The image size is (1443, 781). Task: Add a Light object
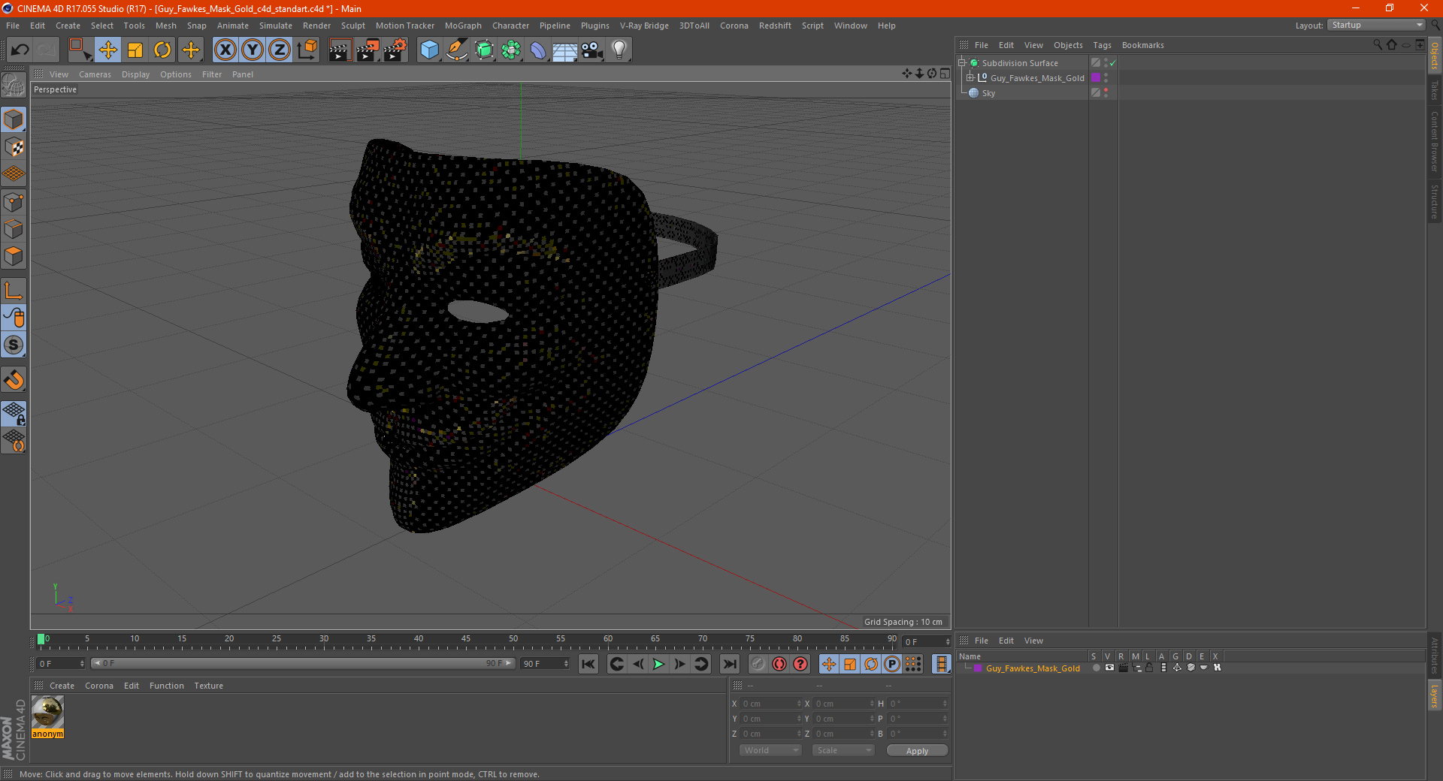click(x=619, y=50)
